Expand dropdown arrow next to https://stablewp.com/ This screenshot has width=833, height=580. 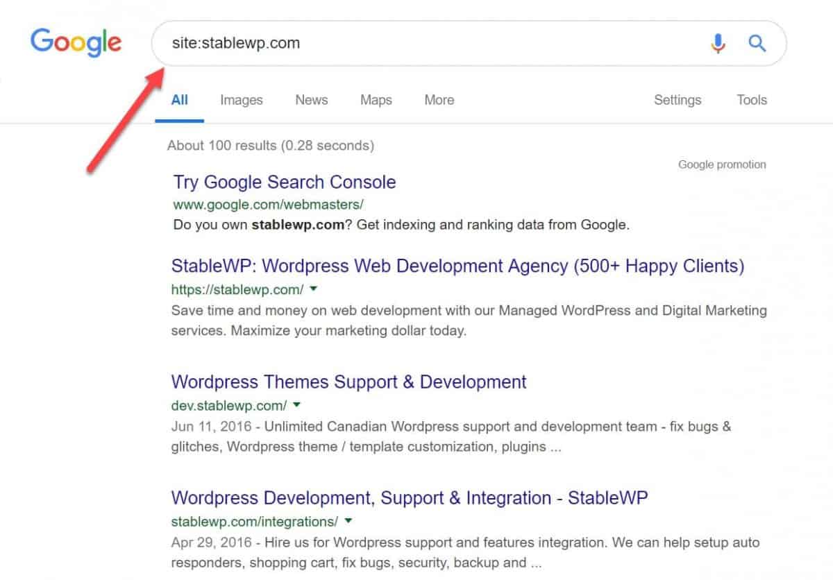point(313,289)
